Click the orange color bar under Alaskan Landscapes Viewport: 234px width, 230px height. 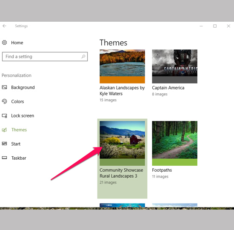122,80
